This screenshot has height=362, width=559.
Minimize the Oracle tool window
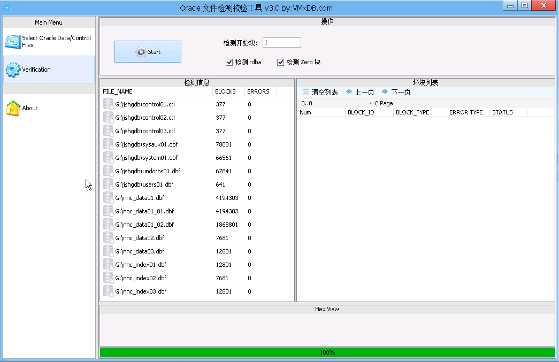pyautogui.click(x=510, y=5)
